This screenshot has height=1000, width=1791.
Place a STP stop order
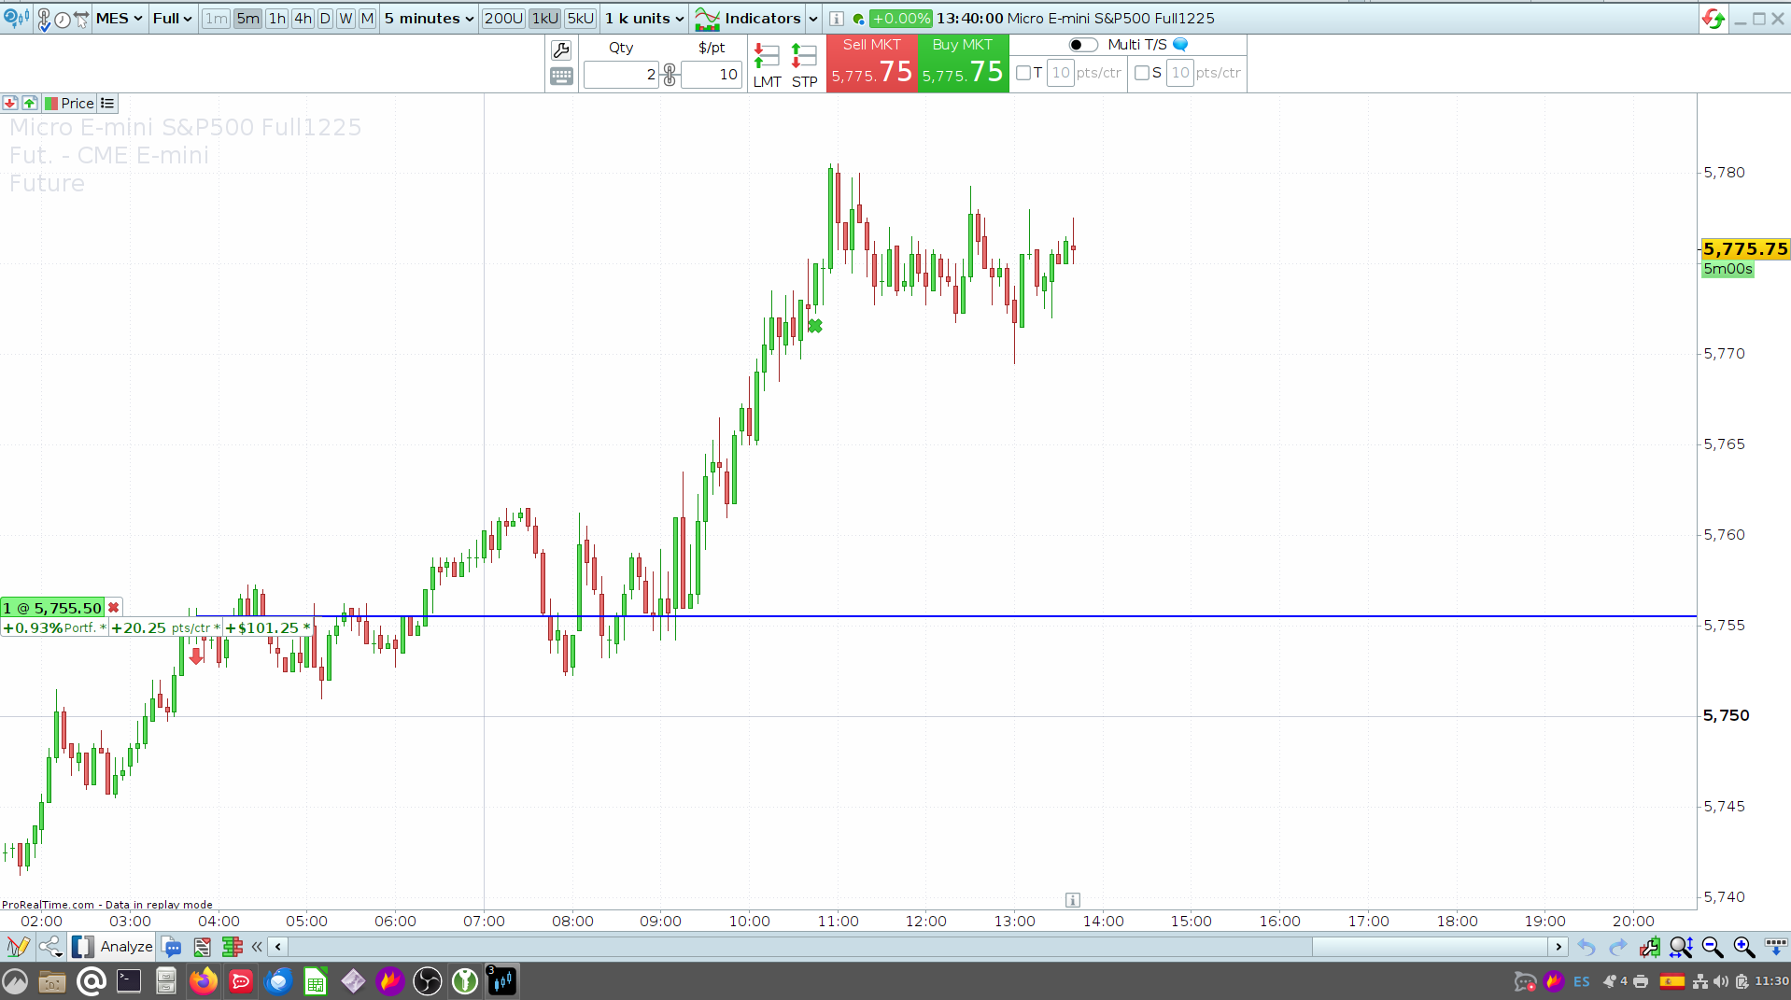804,65
